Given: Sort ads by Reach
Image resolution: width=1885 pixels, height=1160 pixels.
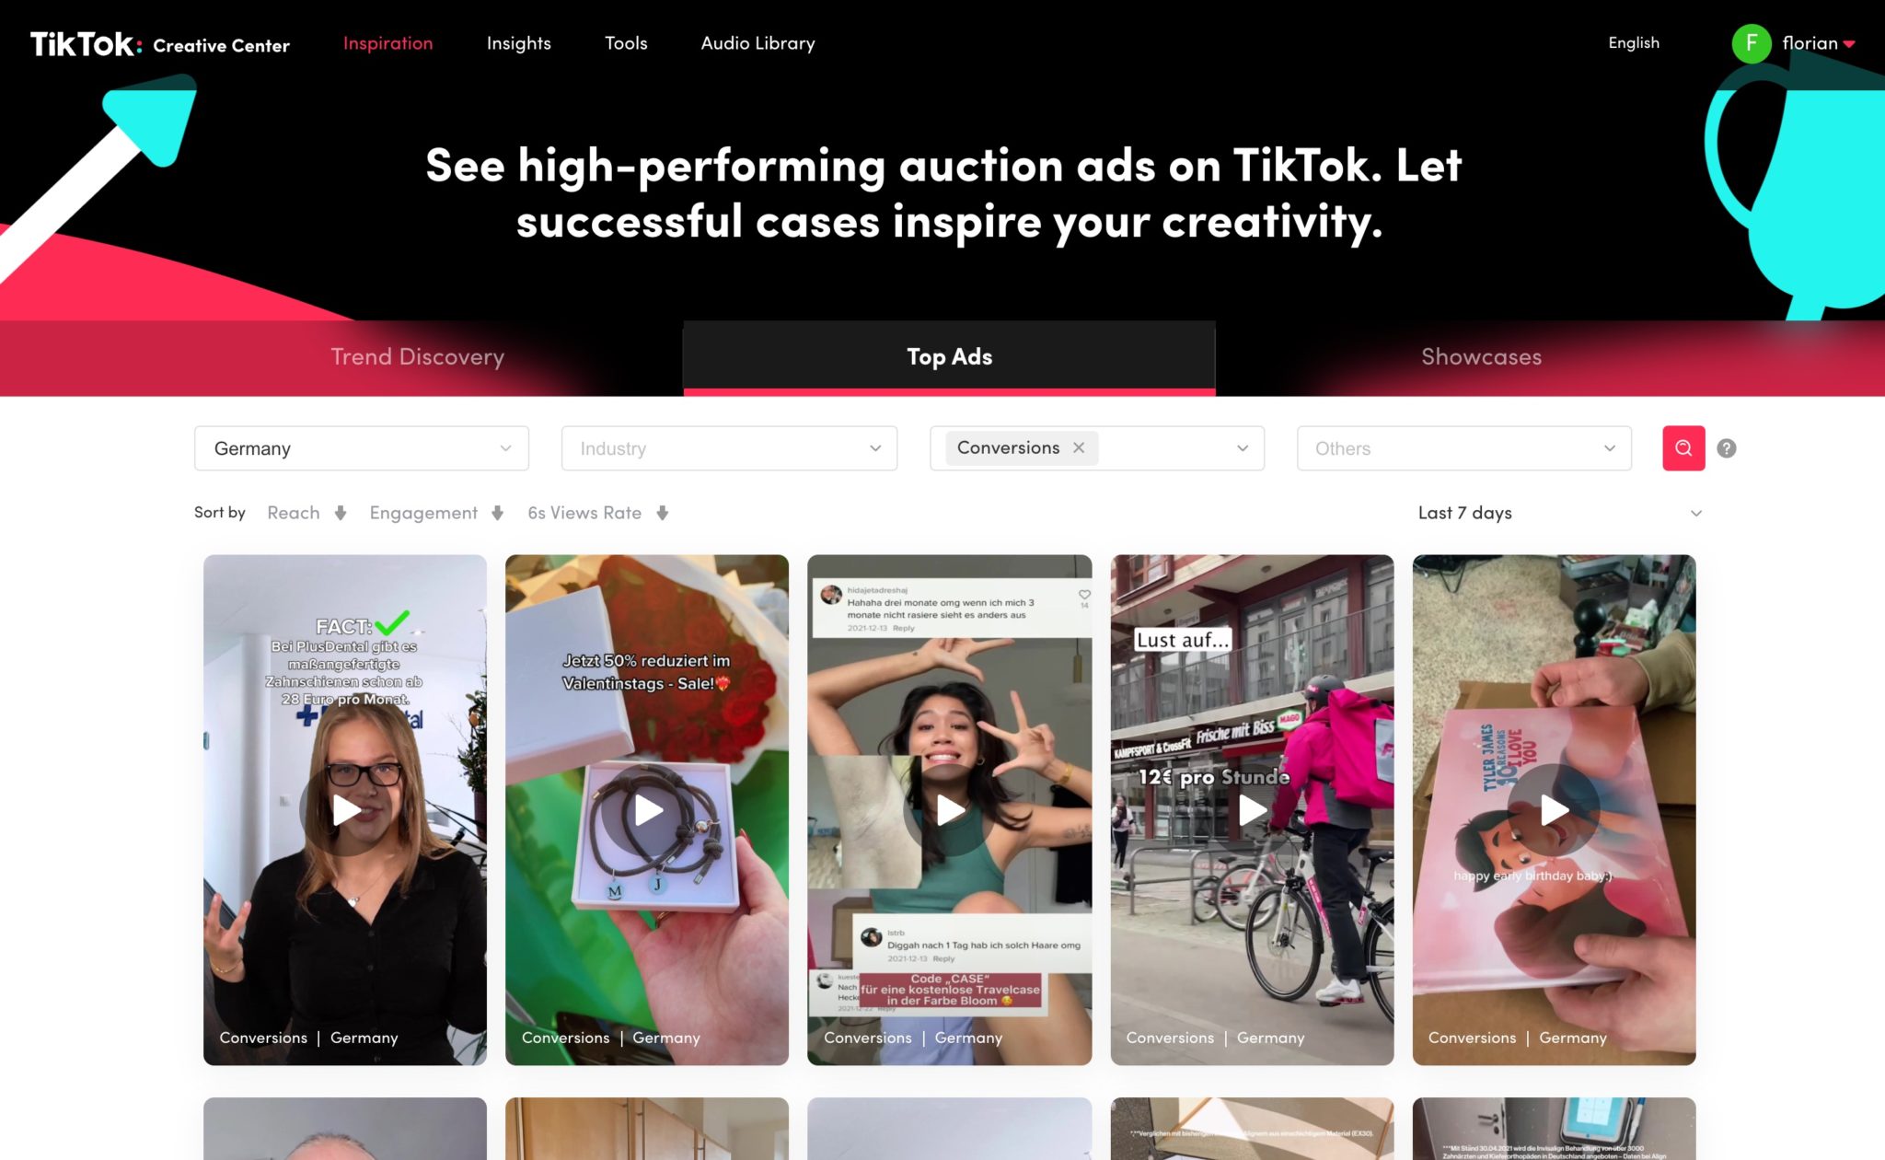Looking at the screenshot, I should (x=306, y=513).
